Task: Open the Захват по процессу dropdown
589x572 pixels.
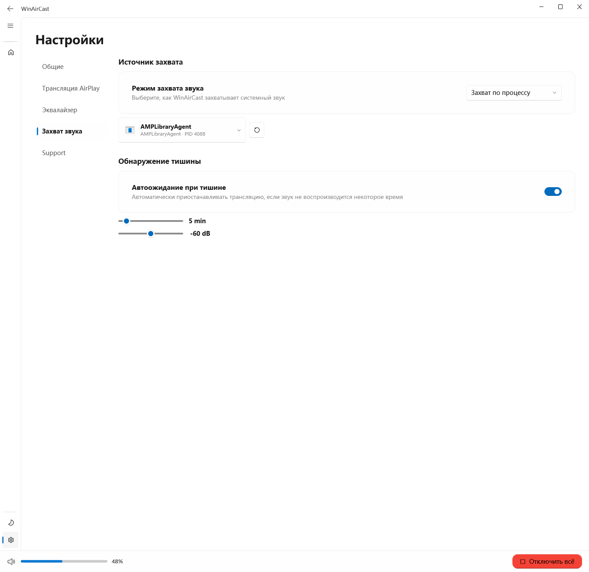Action: [514, 93]
